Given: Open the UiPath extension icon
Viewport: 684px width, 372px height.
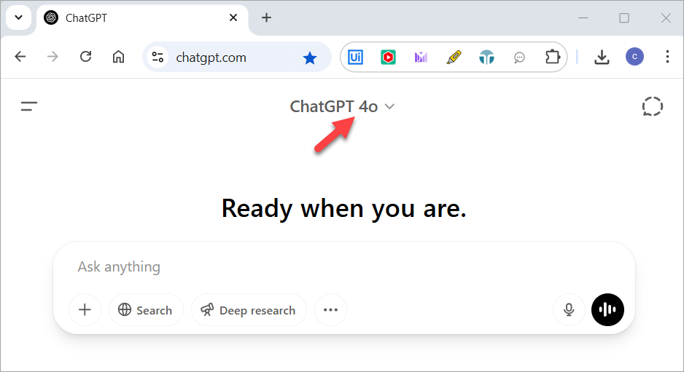Looking at the screenshot, I should (355, 57).
